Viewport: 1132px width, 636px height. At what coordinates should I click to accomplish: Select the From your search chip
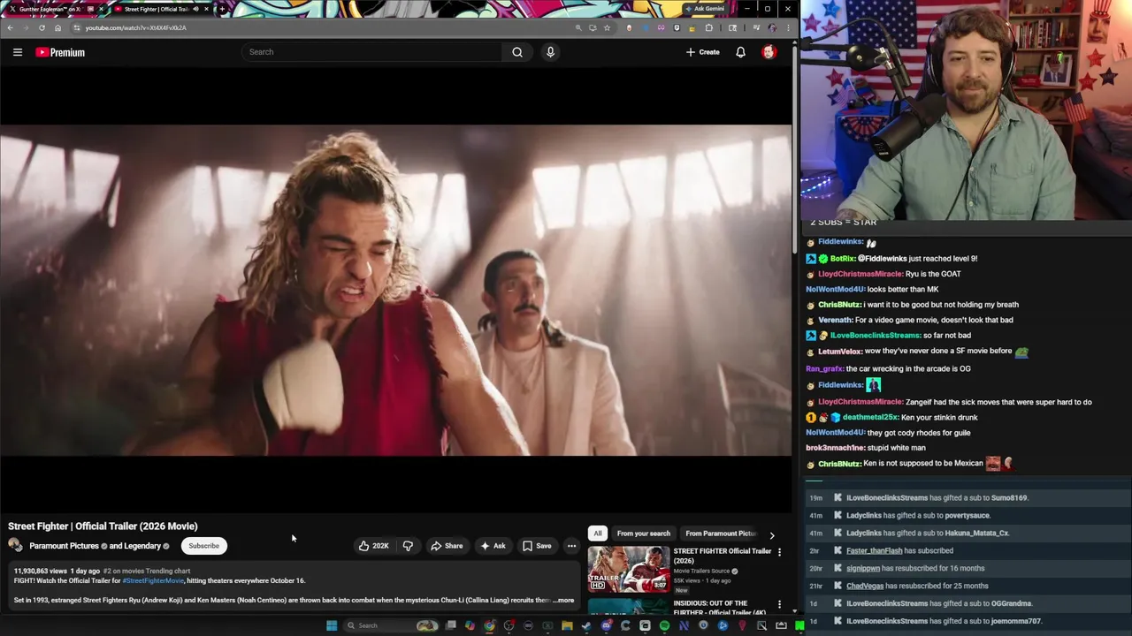(643, 534)
